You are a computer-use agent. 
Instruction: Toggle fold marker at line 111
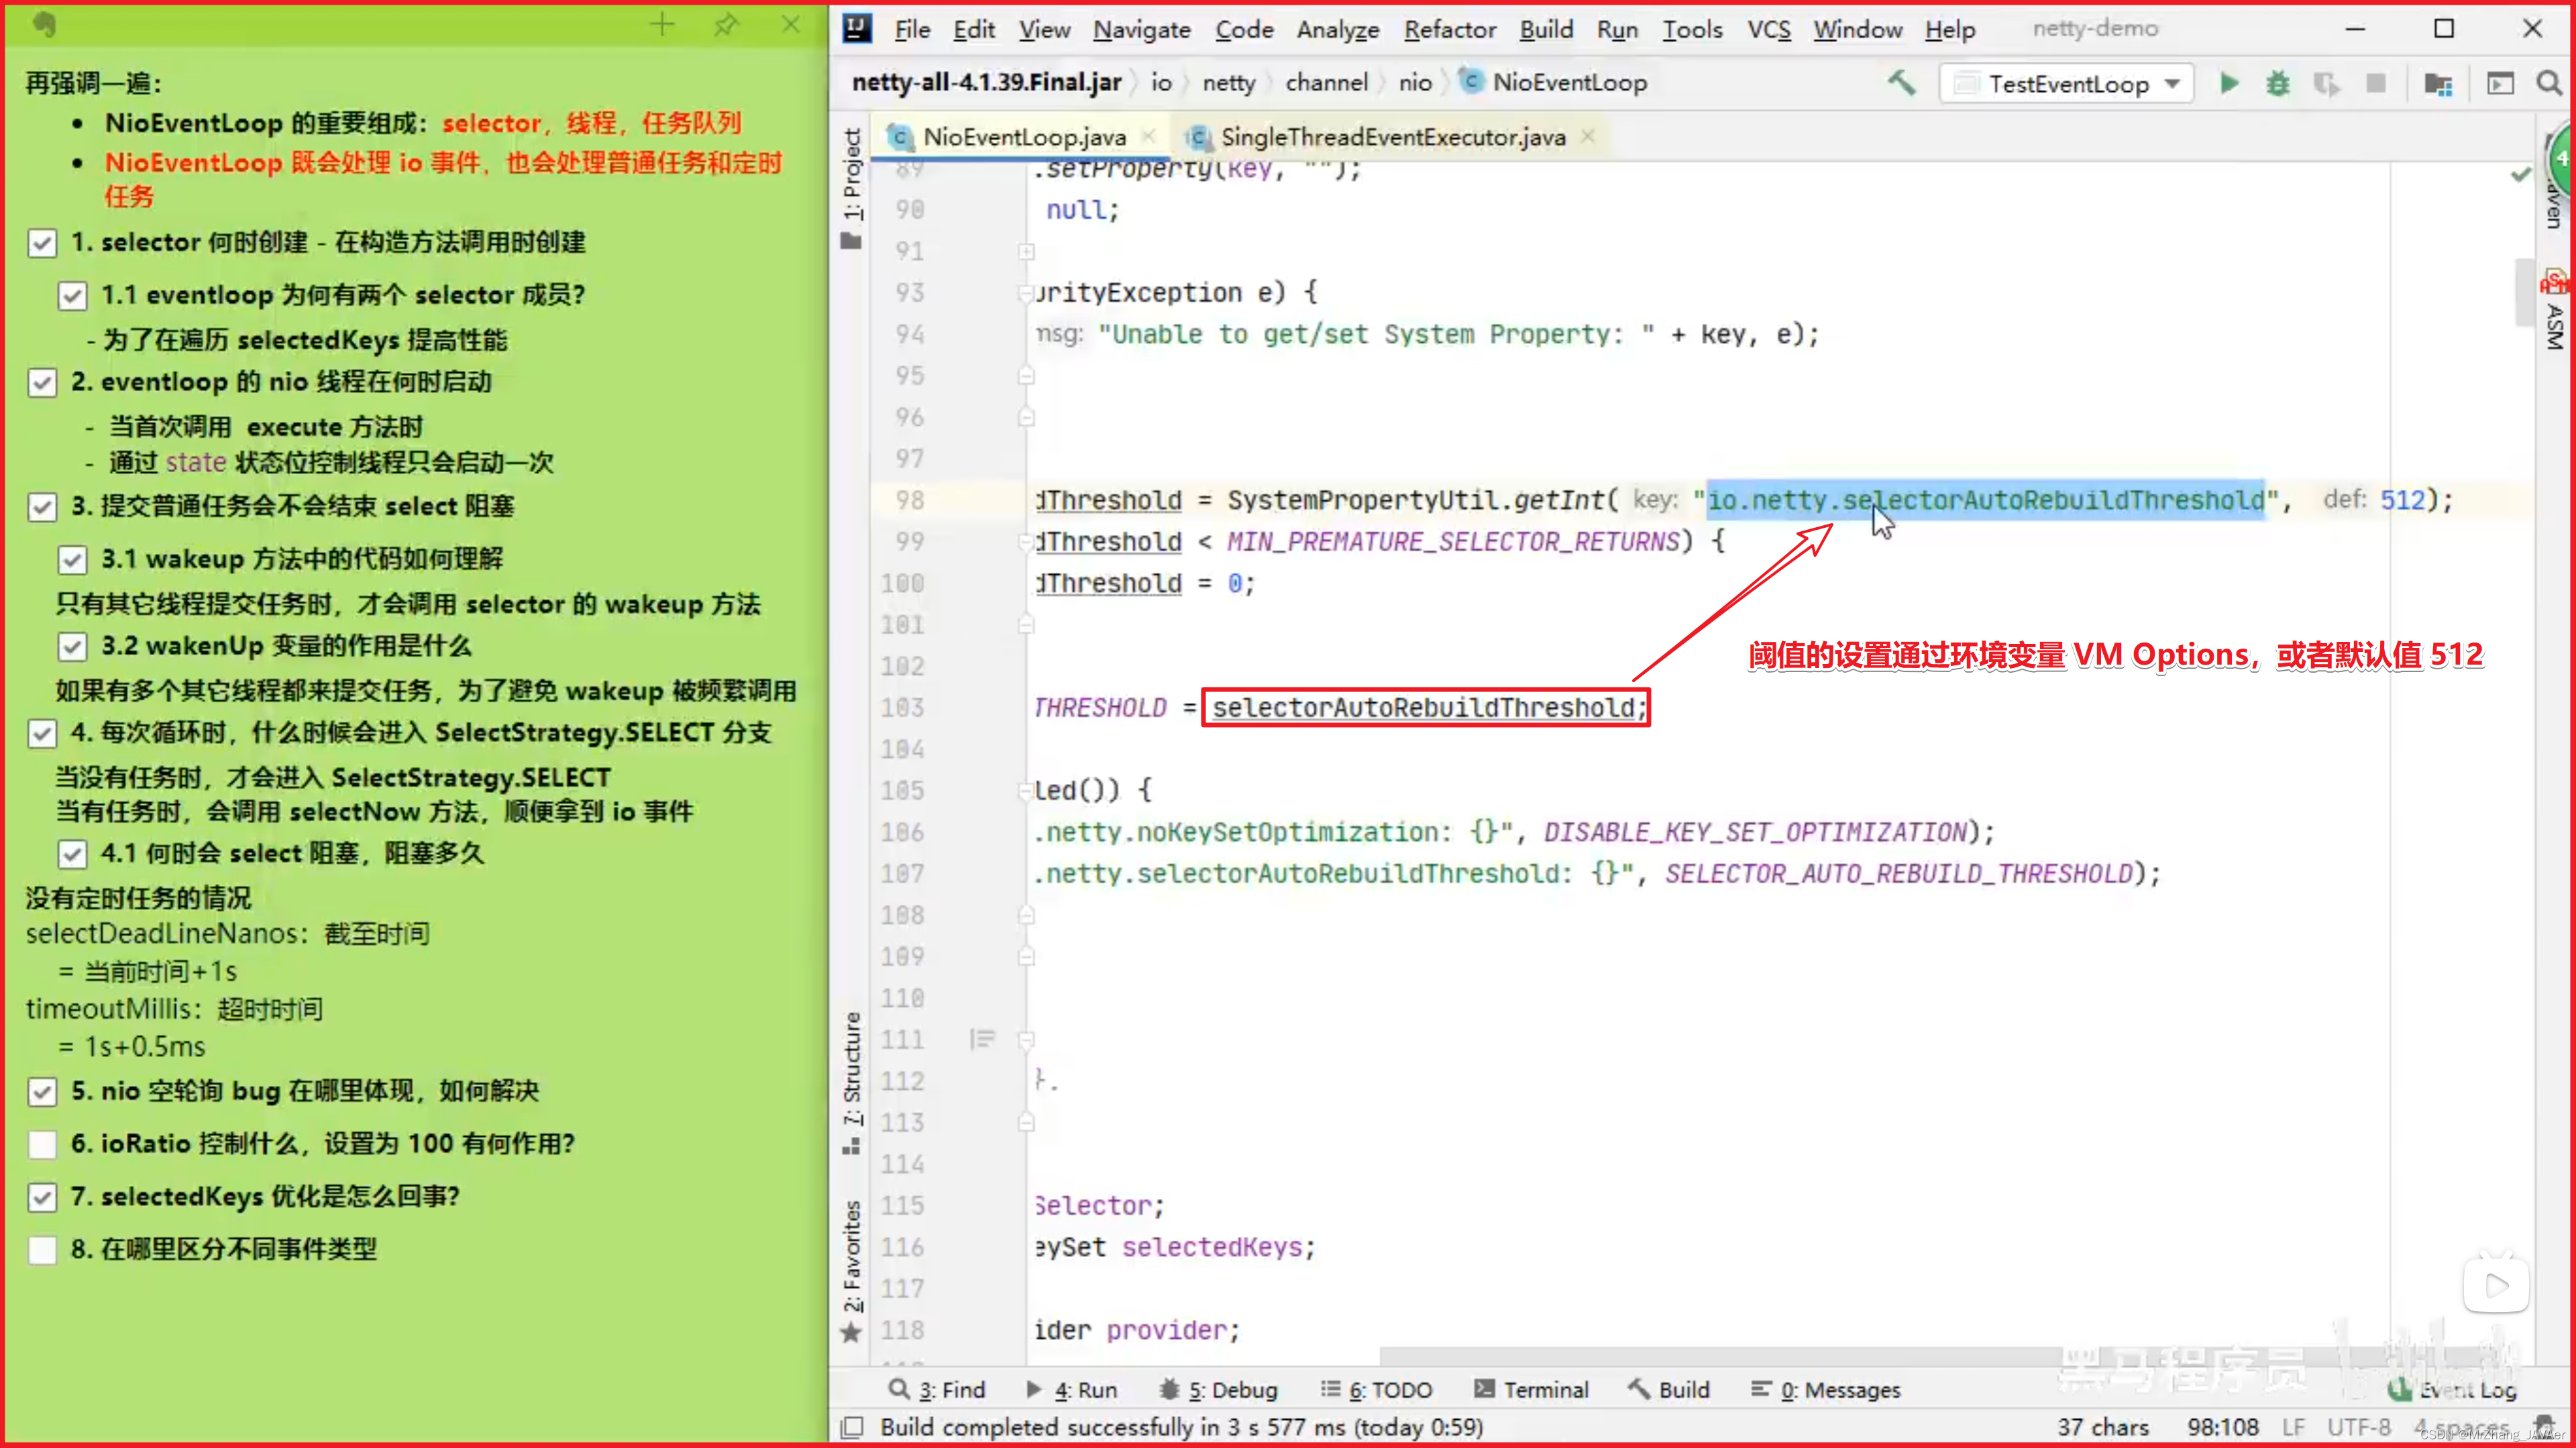(x=1026, y=1040)
